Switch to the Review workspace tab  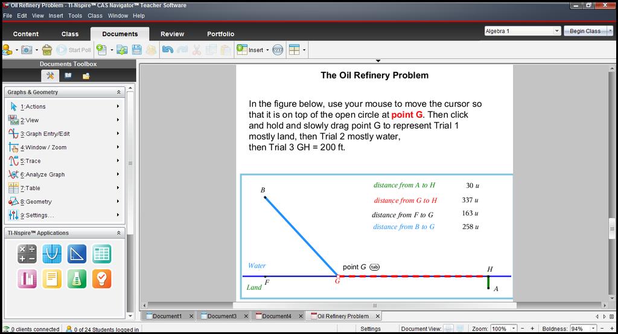click(172, 34)
